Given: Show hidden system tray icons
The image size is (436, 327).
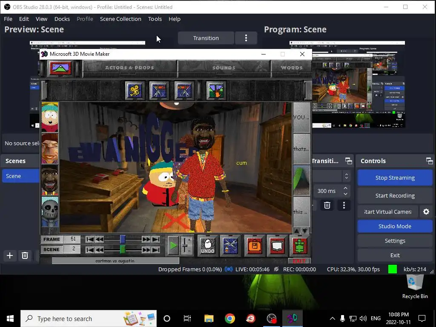Looking at the screenshot, I should click(332, 318).
